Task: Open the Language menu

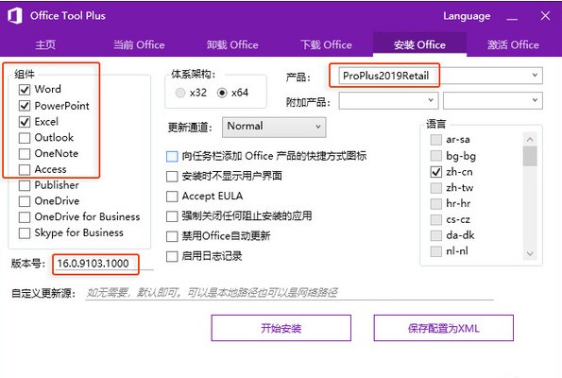Action: click(x=467, y=16)
